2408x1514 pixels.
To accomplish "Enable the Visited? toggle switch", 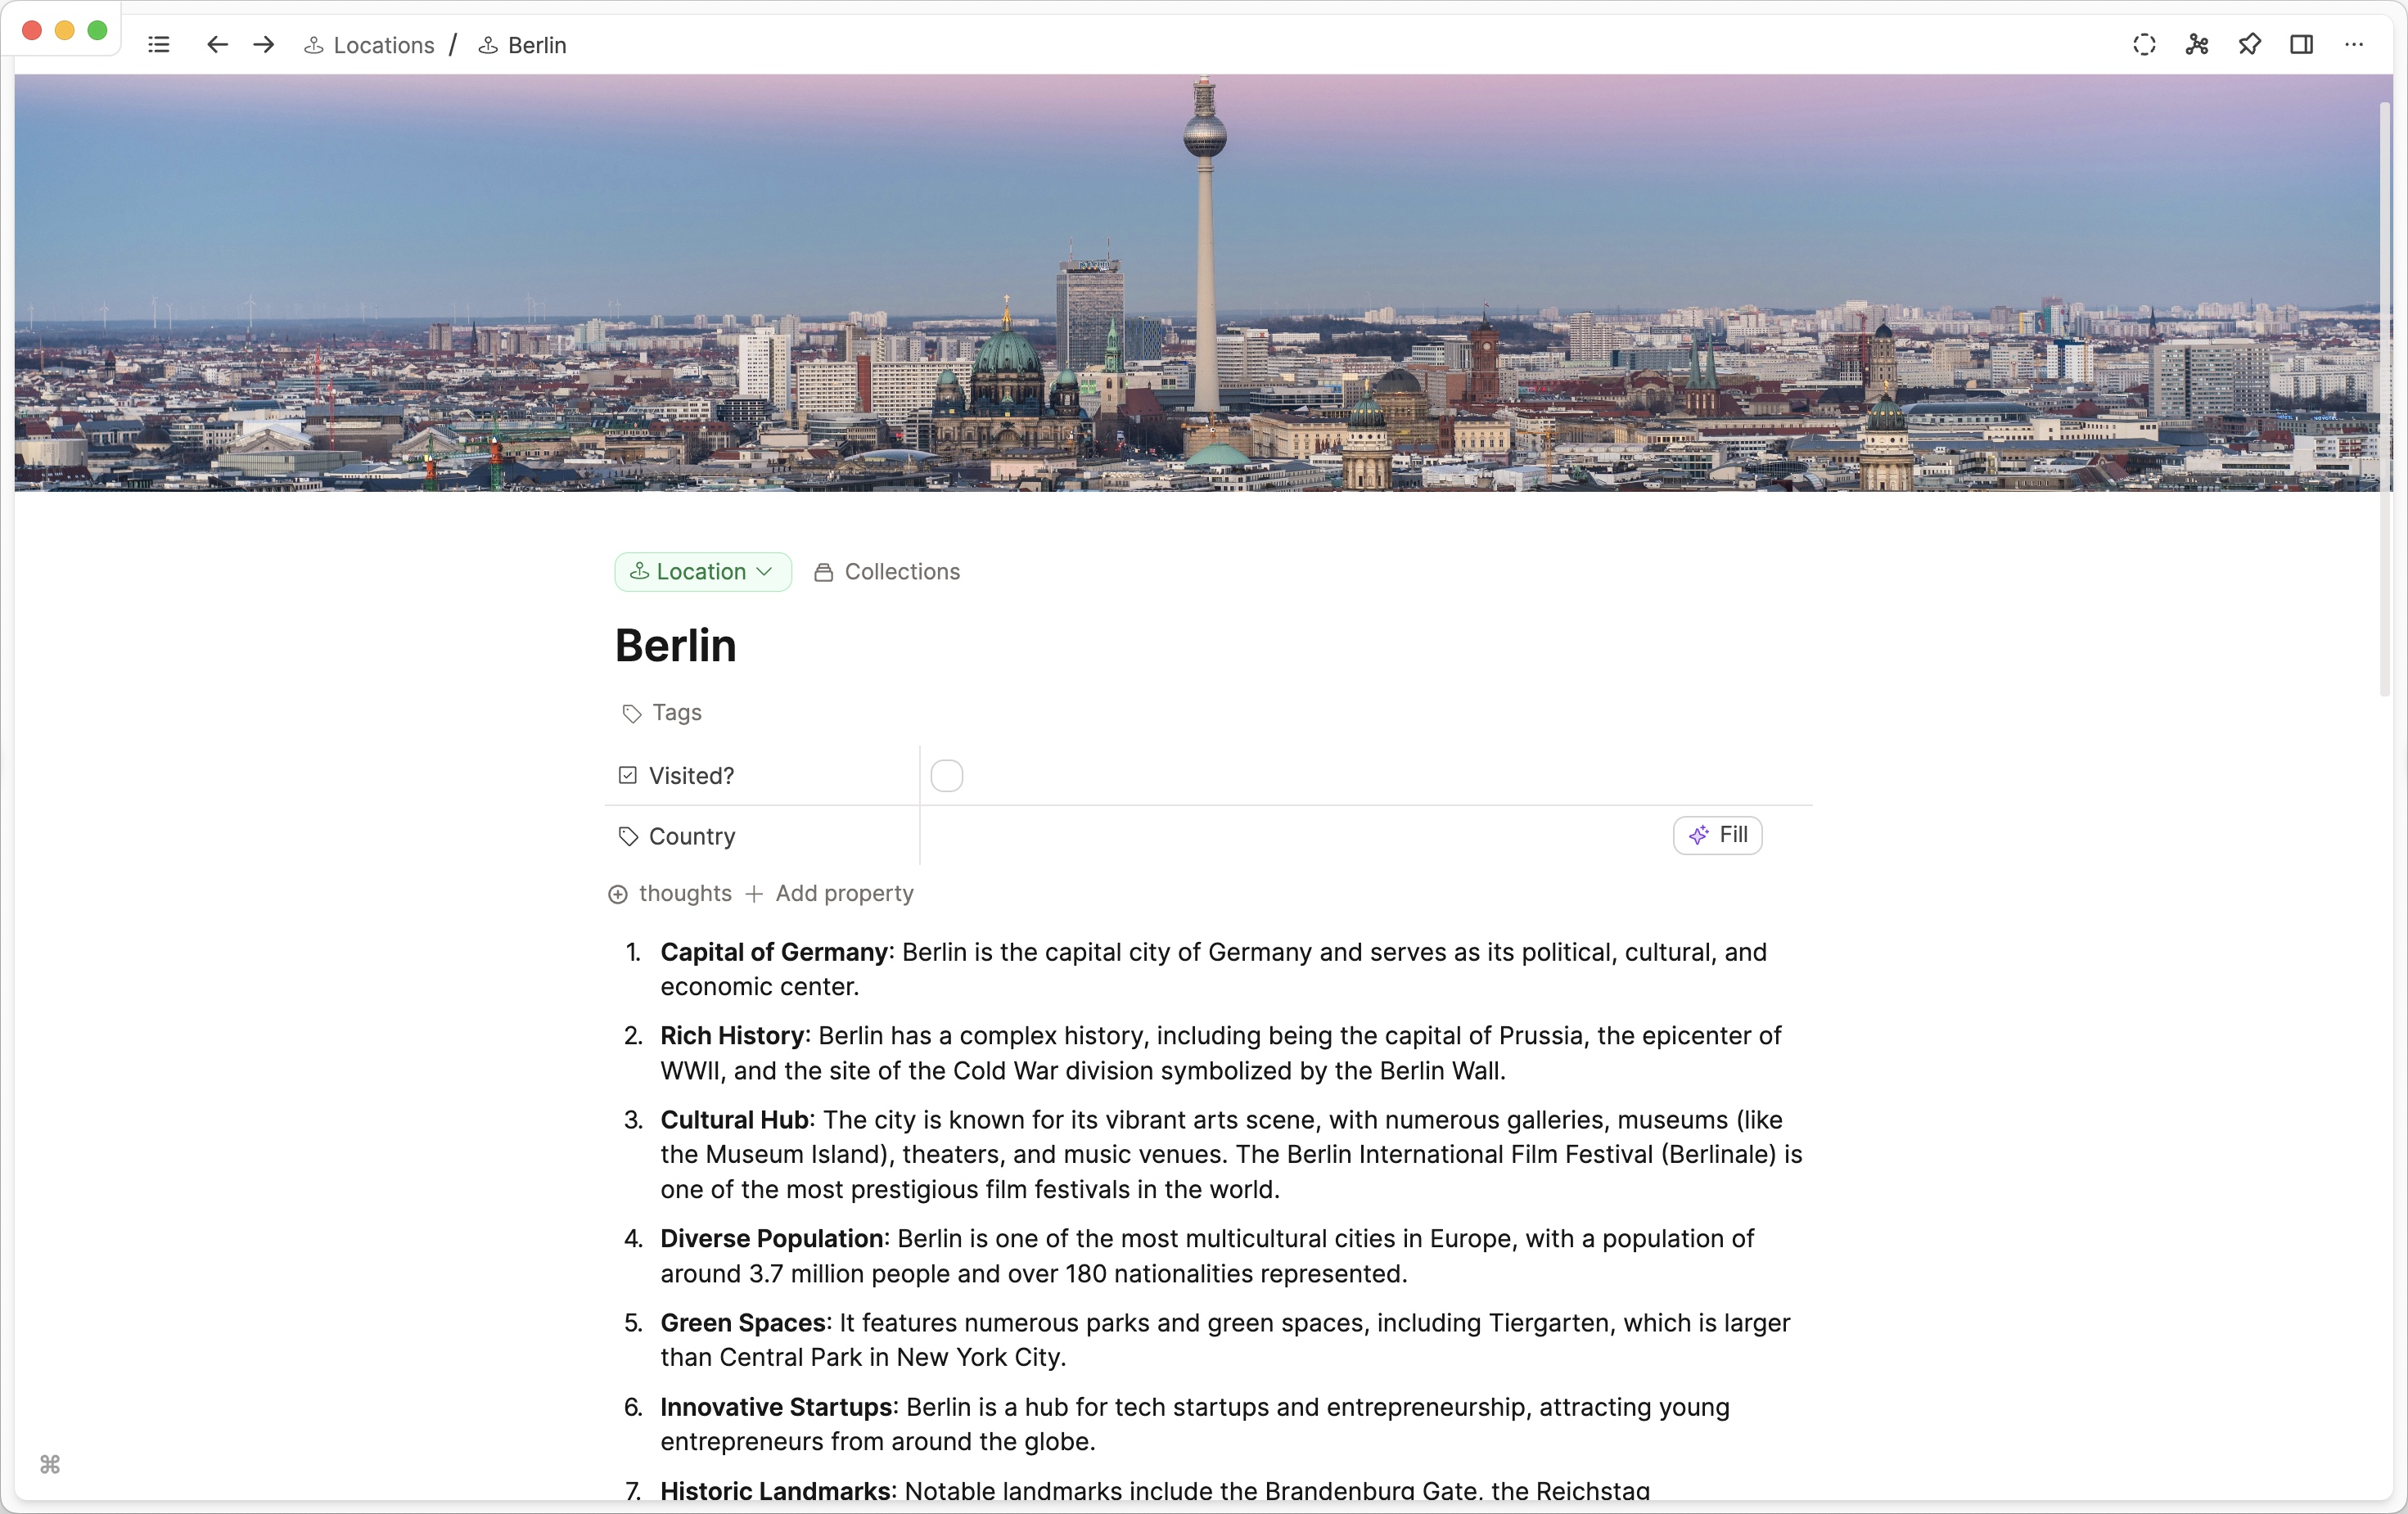I will pos(949,774).
